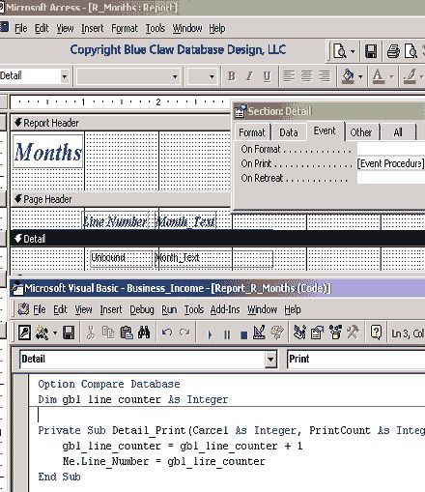Click the Redo icon in VB toolbar
The width and height of the screenshot is (425, 492).
184,333
